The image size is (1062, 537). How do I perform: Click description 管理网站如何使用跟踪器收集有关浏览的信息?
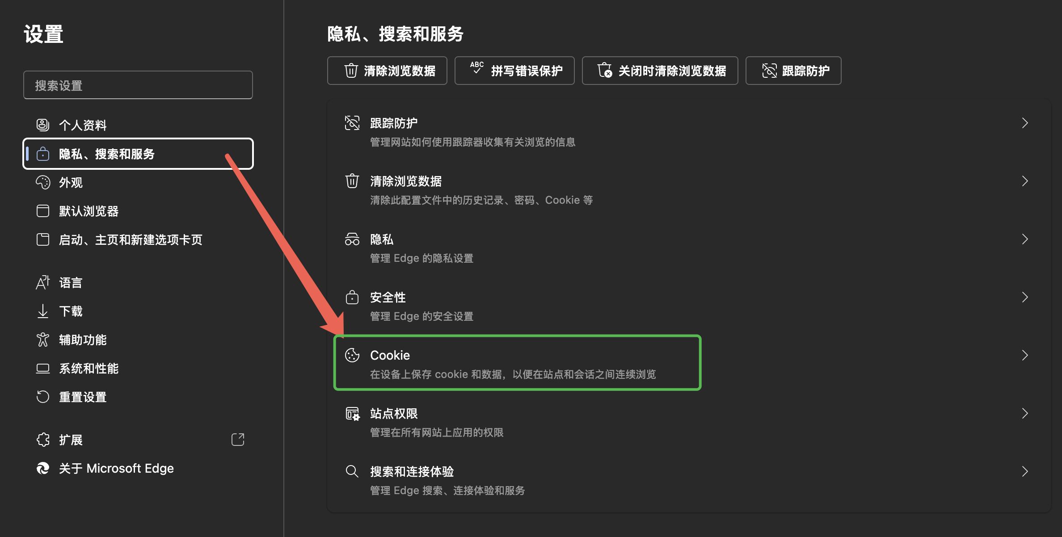click(472, 142)
